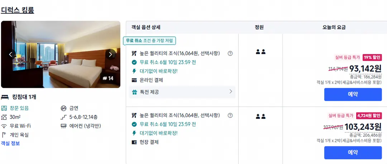Click the 창문 있음 window amenity link
Viewport: 387px width, 164px height.
[19, 108]
